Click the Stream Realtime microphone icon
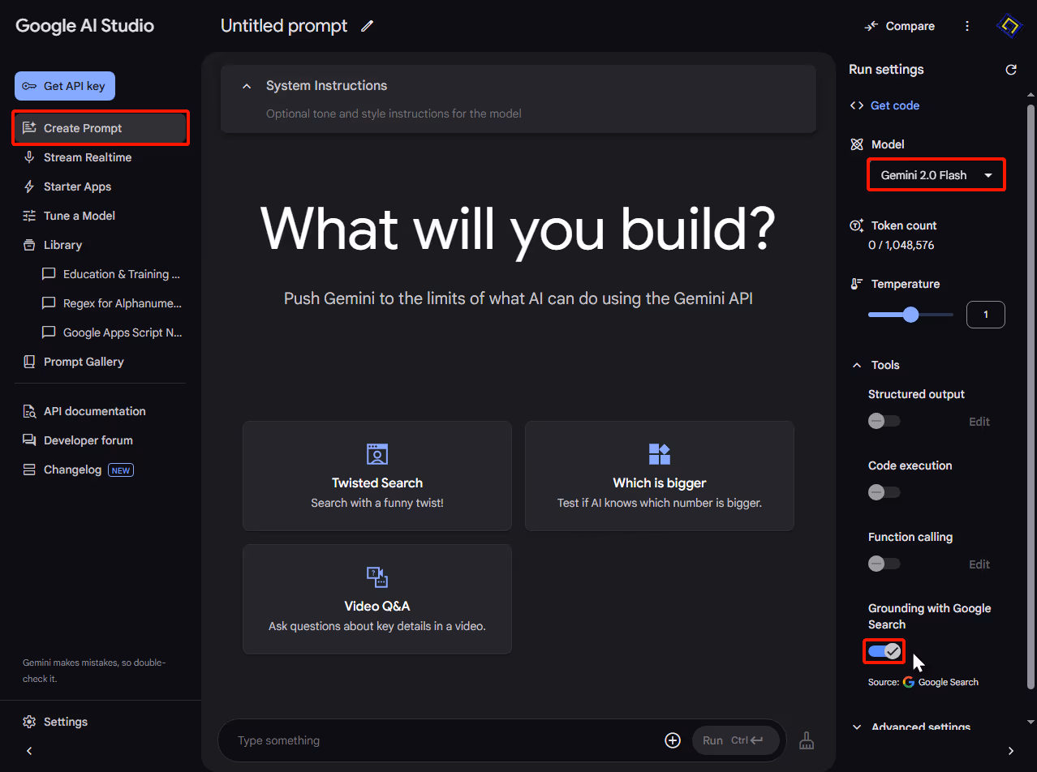The width and height of the screenshot is (1037, 772). click(x=29, y=157)
